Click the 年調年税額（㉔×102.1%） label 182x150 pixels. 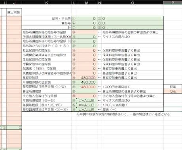(42, 105)
